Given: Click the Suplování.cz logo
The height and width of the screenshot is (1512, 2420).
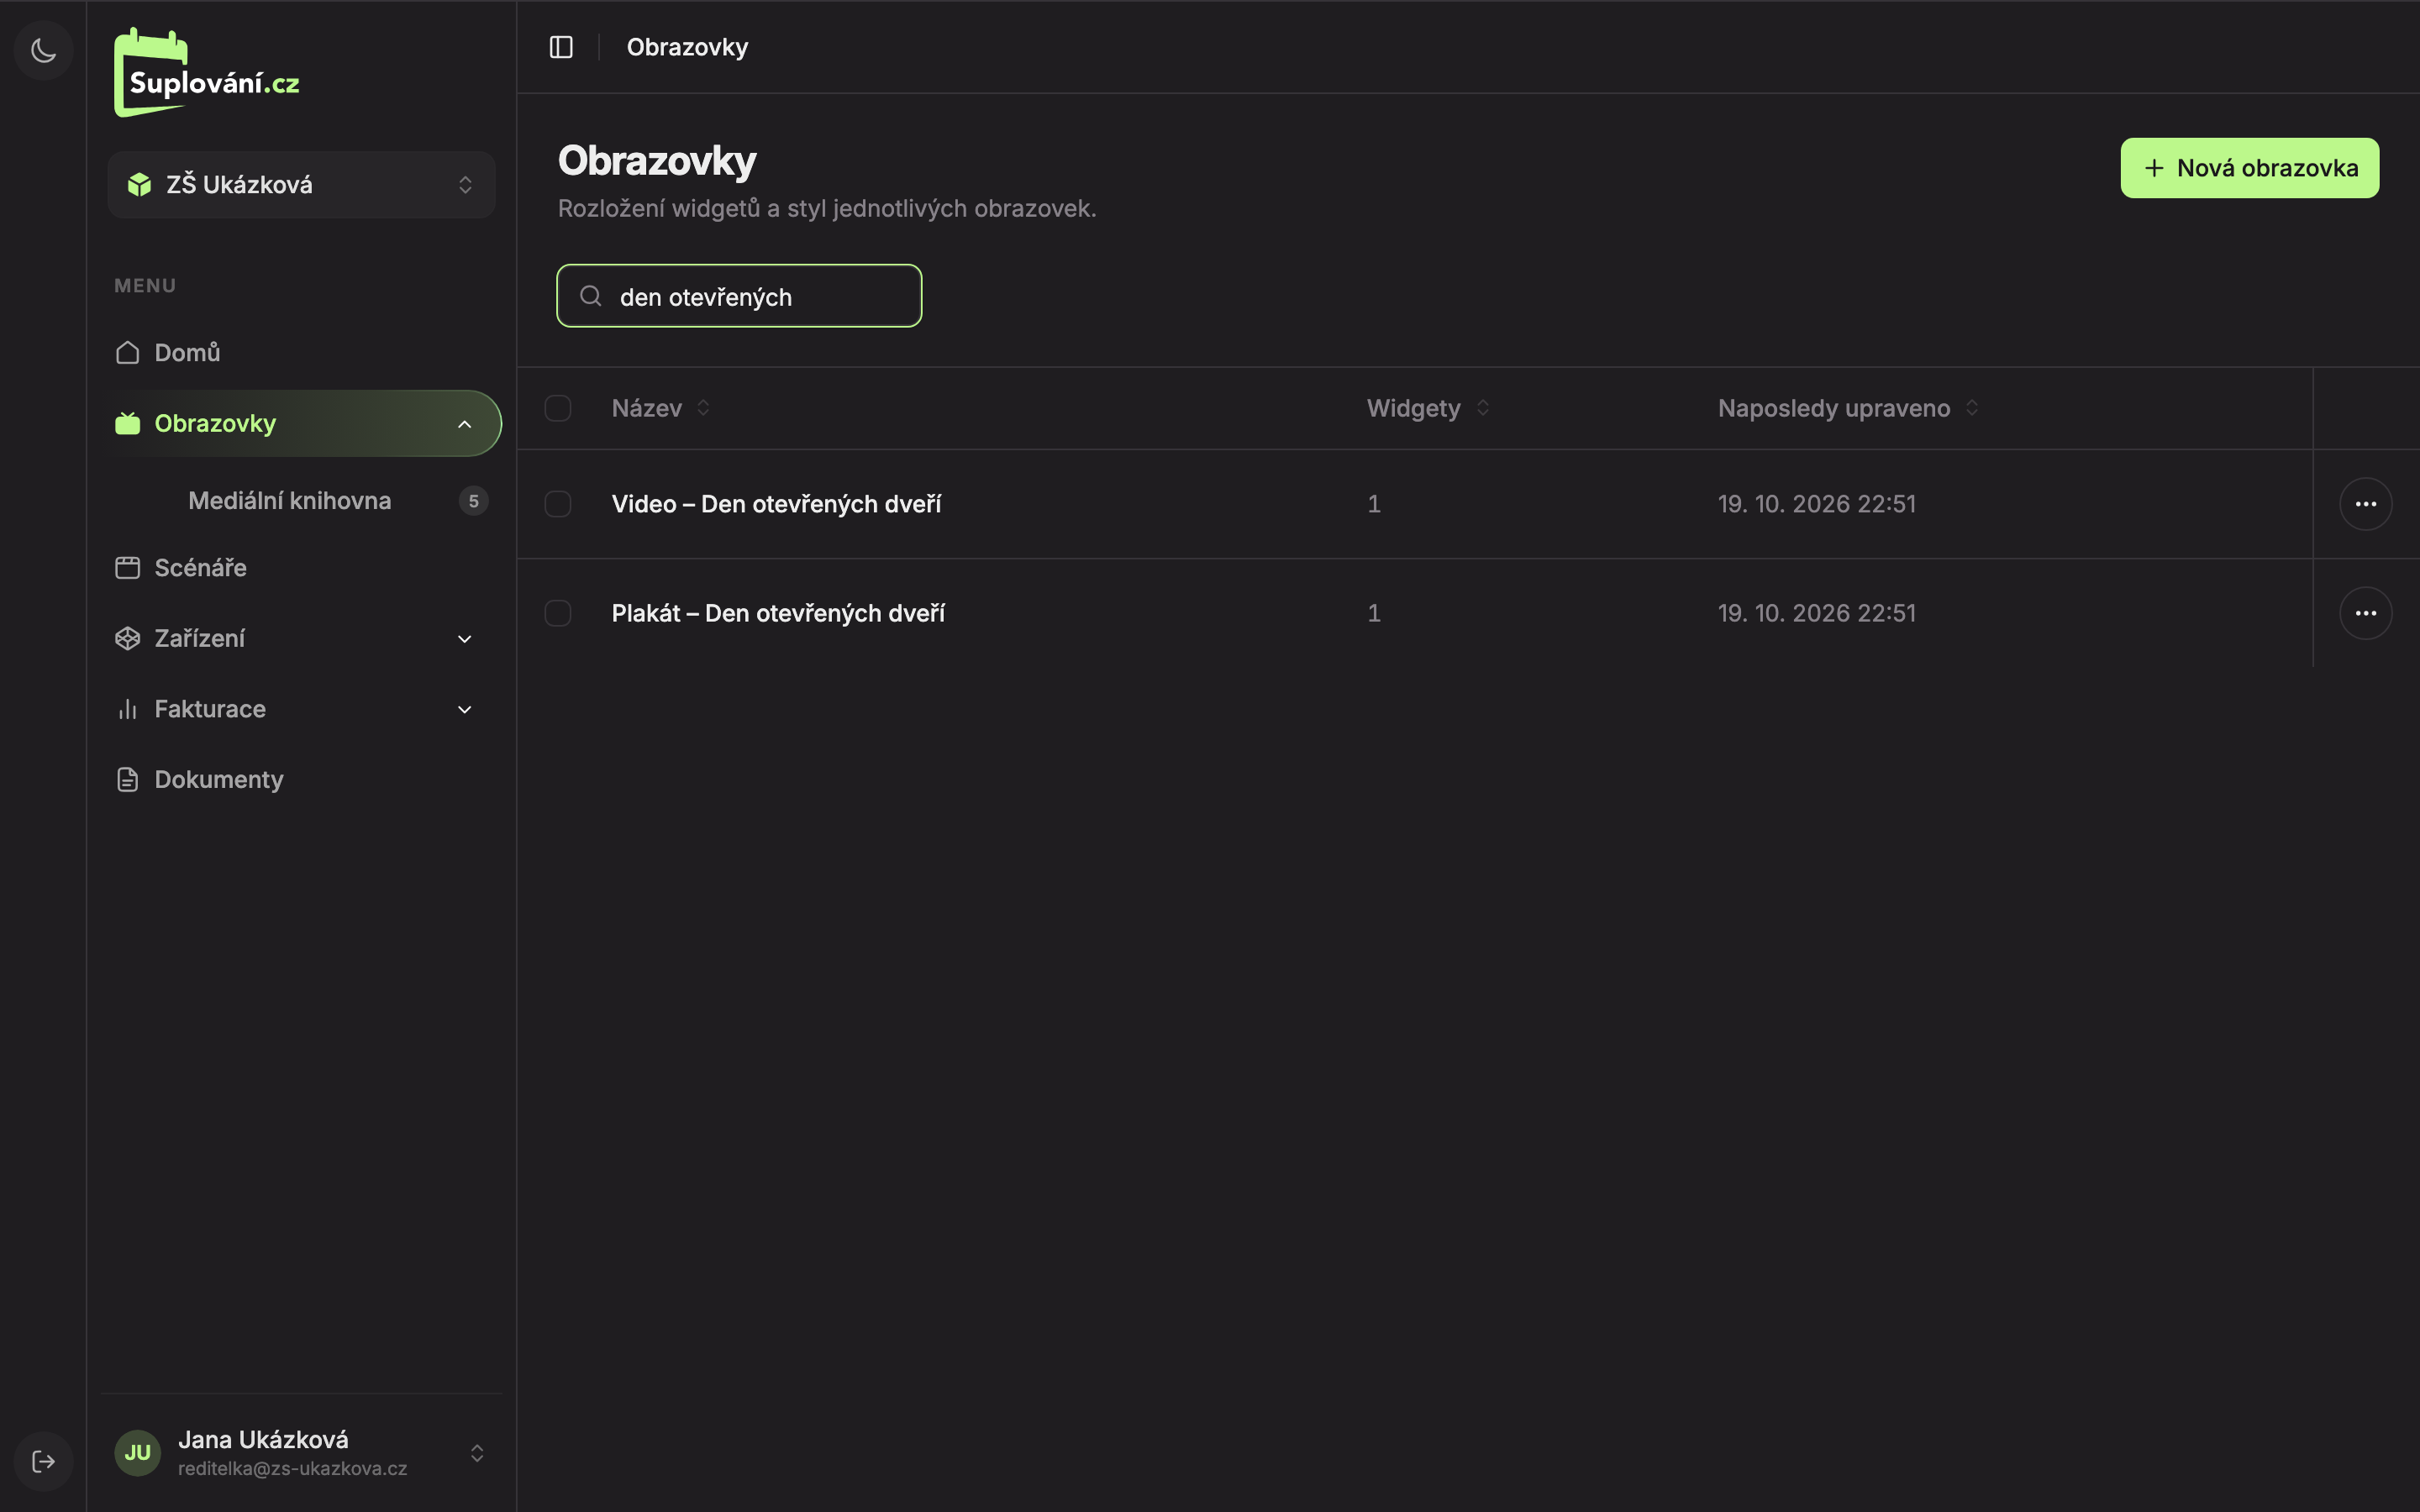Looking at the screenshot, I should coord(207,73).
